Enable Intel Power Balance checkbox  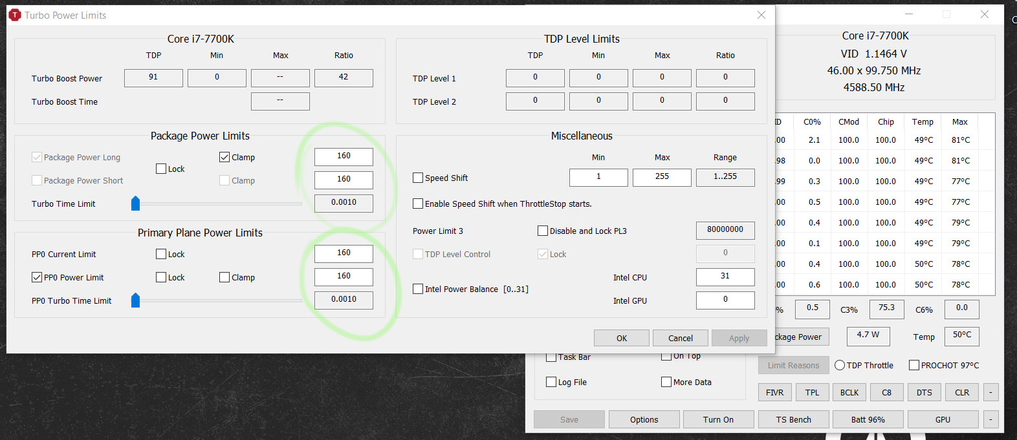tap(418, 289)
